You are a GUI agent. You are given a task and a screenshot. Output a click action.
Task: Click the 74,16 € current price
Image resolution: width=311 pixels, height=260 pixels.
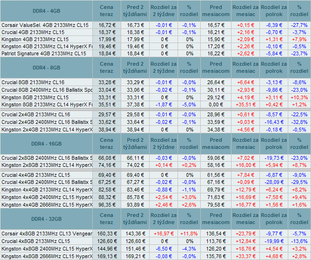tap(107, 165)
